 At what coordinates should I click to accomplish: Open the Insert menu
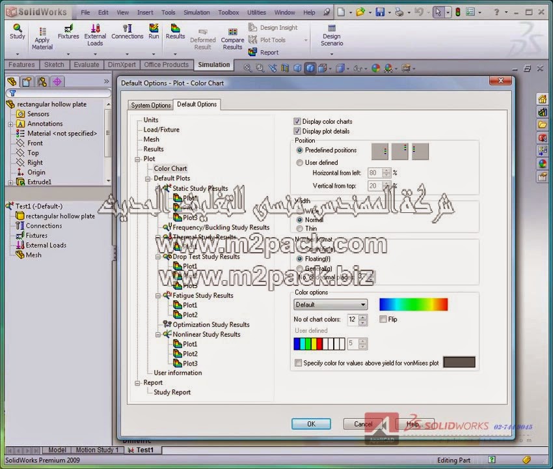(x=145, y=12)
